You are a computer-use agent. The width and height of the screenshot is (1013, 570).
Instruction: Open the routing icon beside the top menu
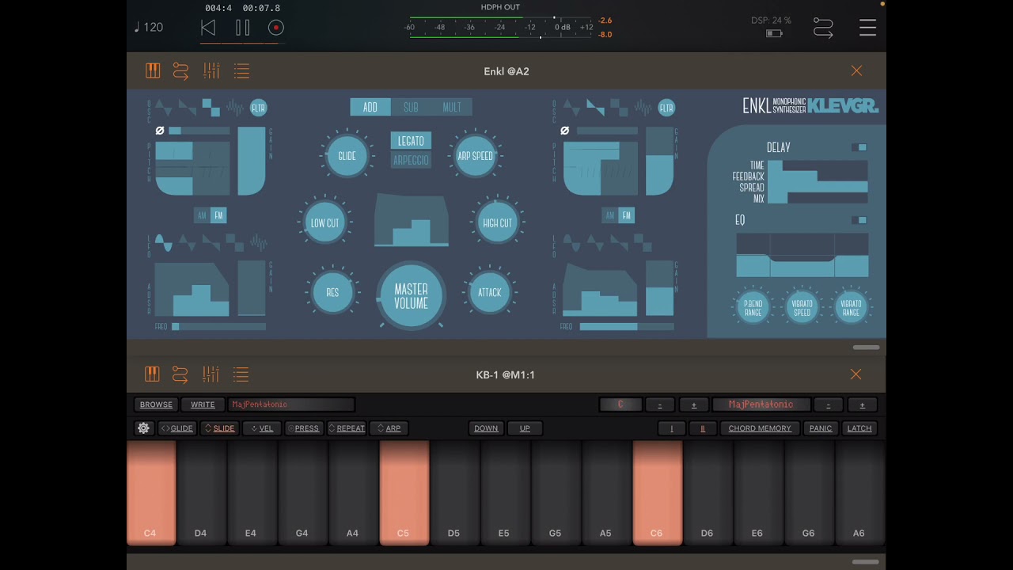[823, 28]
